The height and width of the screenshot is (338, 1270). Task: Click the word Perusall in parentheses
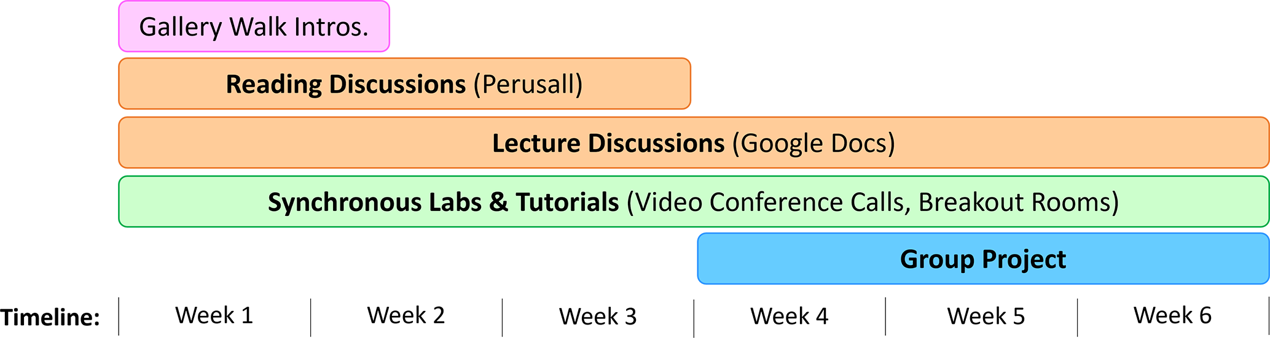528,84
